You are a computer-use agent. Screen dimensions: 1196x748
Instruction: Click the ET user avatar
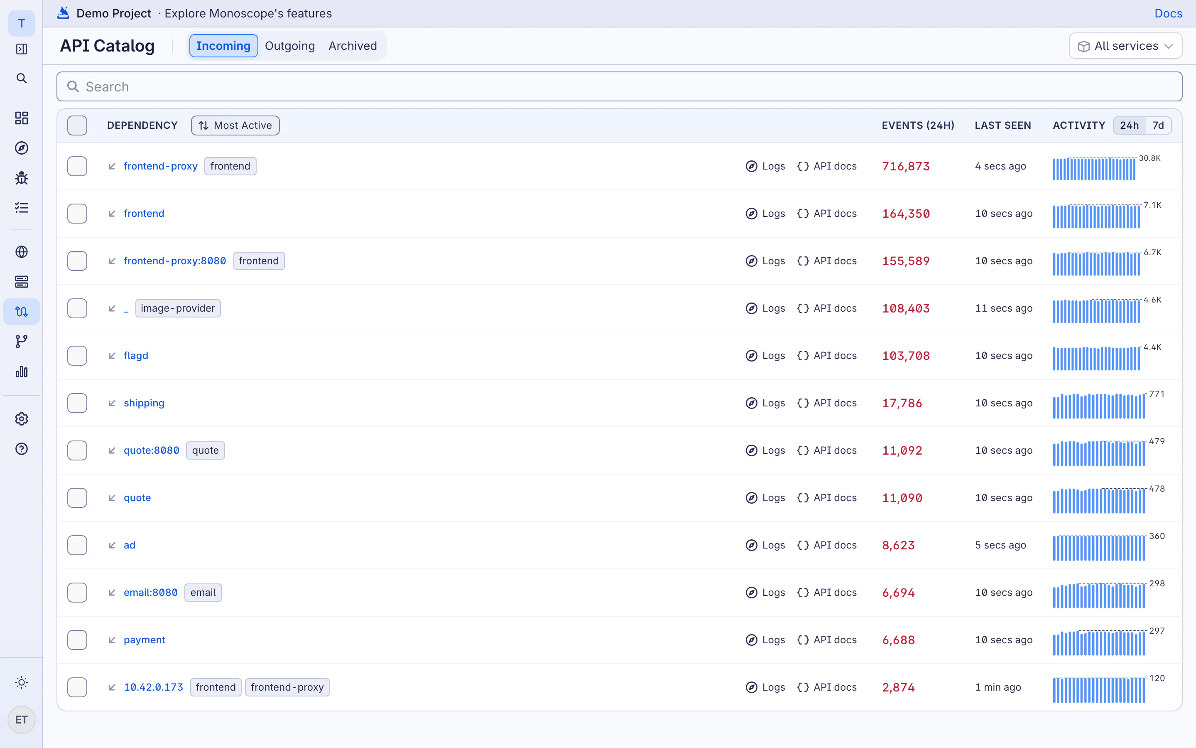coord(21,720)
